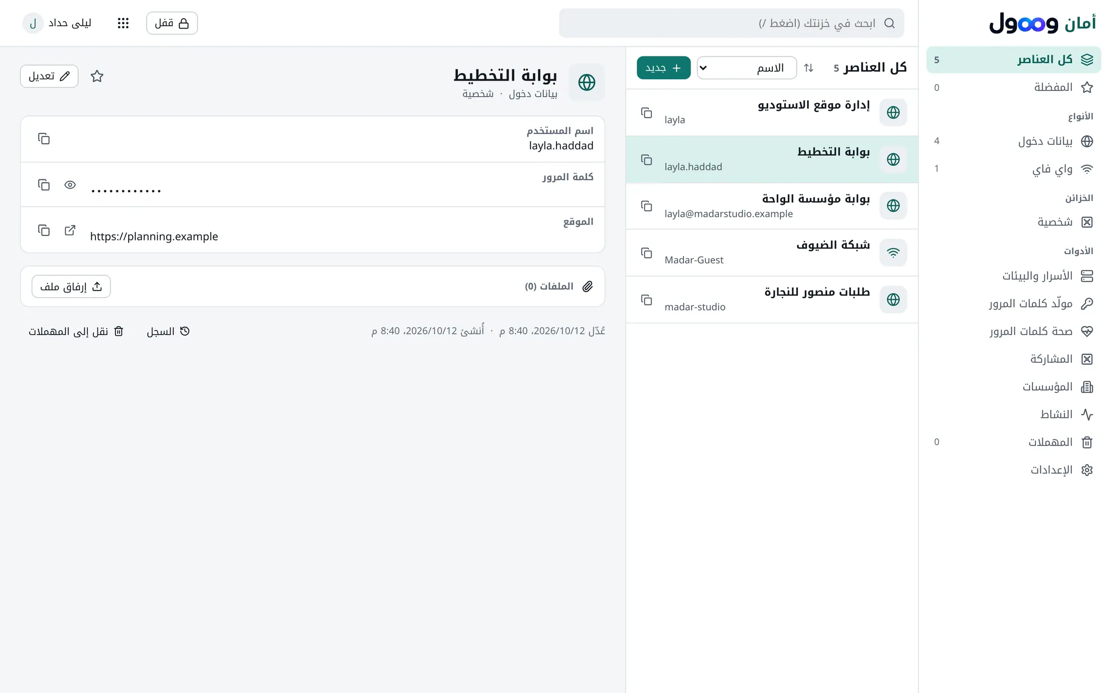
Task: Filter by واي فاي type
Action: [1013, 169]
